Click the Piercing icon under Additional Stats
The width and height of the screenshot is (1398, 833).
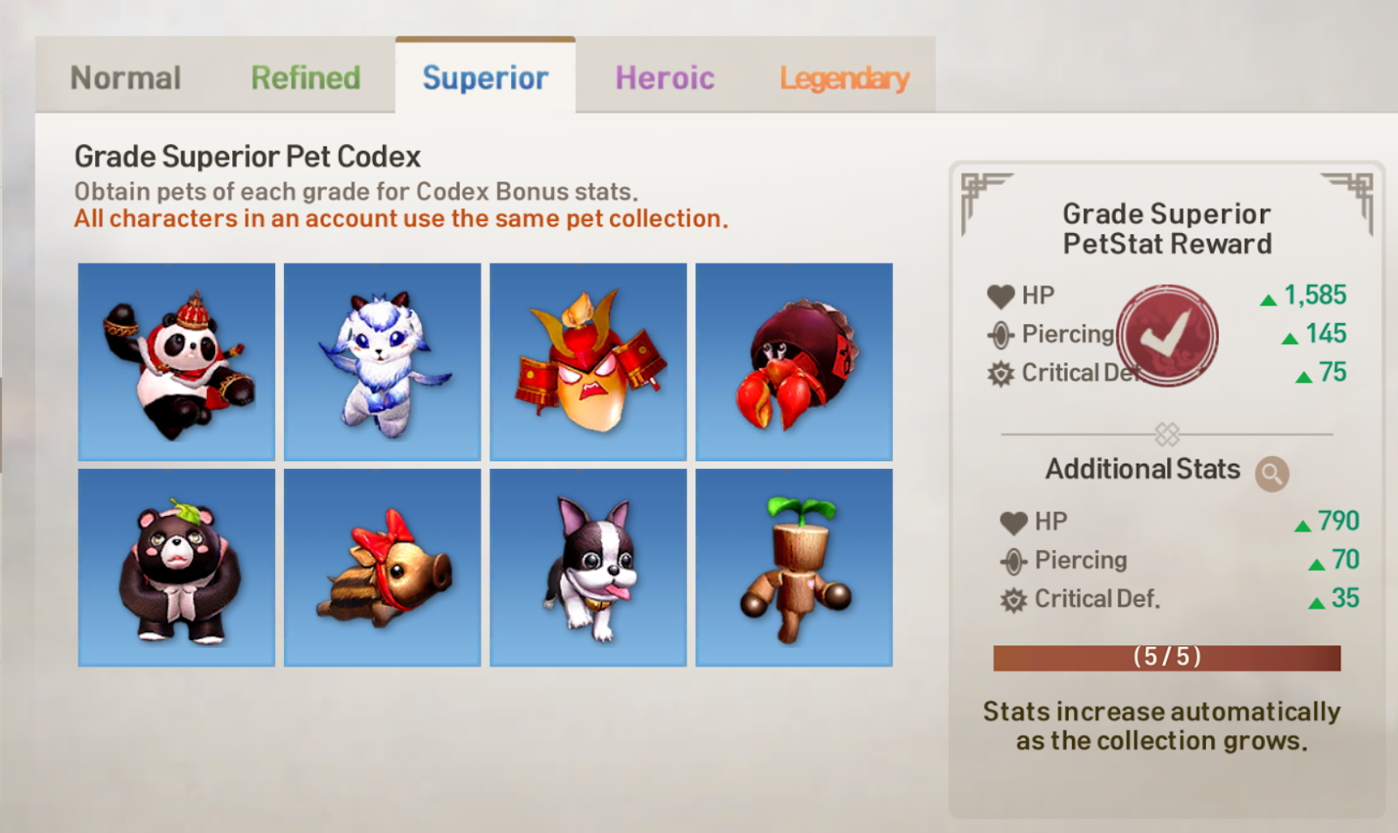(1013, 561)
